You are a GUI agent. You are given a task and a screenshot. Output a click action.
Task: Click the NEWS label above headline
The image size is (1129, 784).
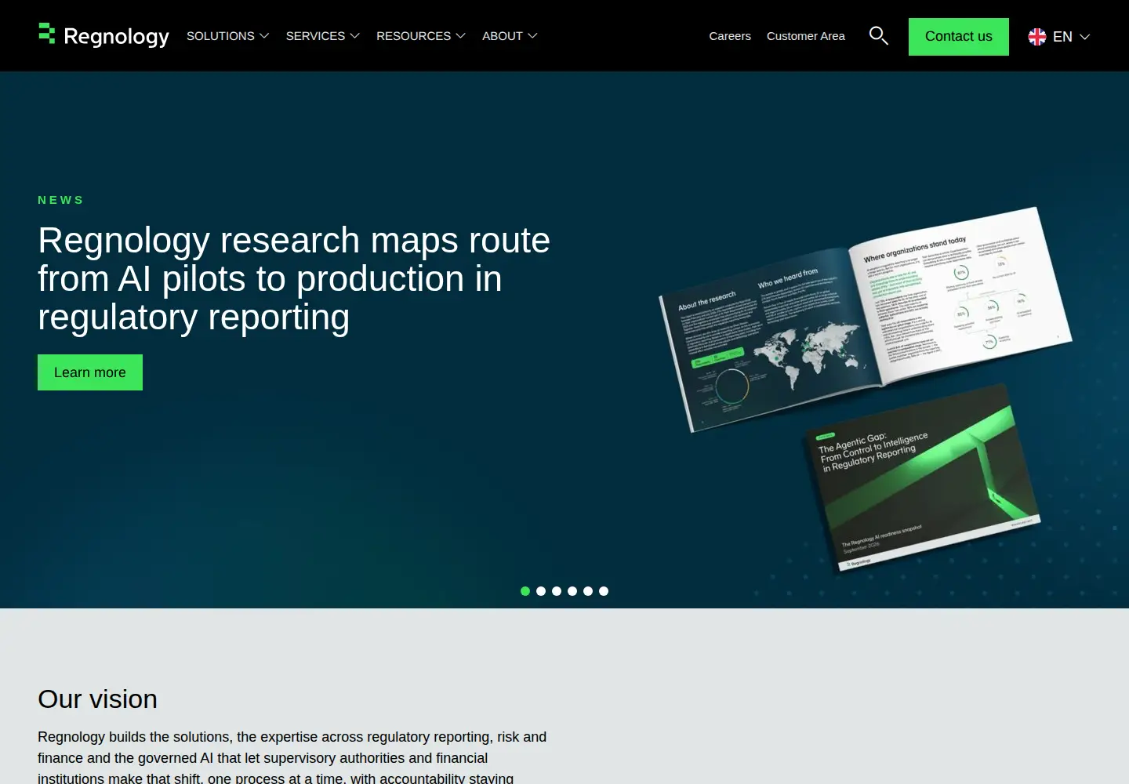(x=60, y=200)
